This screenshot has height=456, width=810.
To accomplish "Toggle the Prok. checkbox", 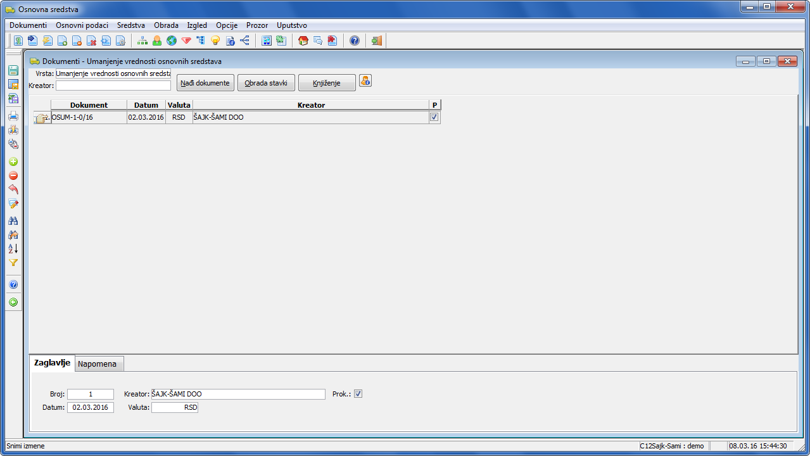I will click(358, 394).
